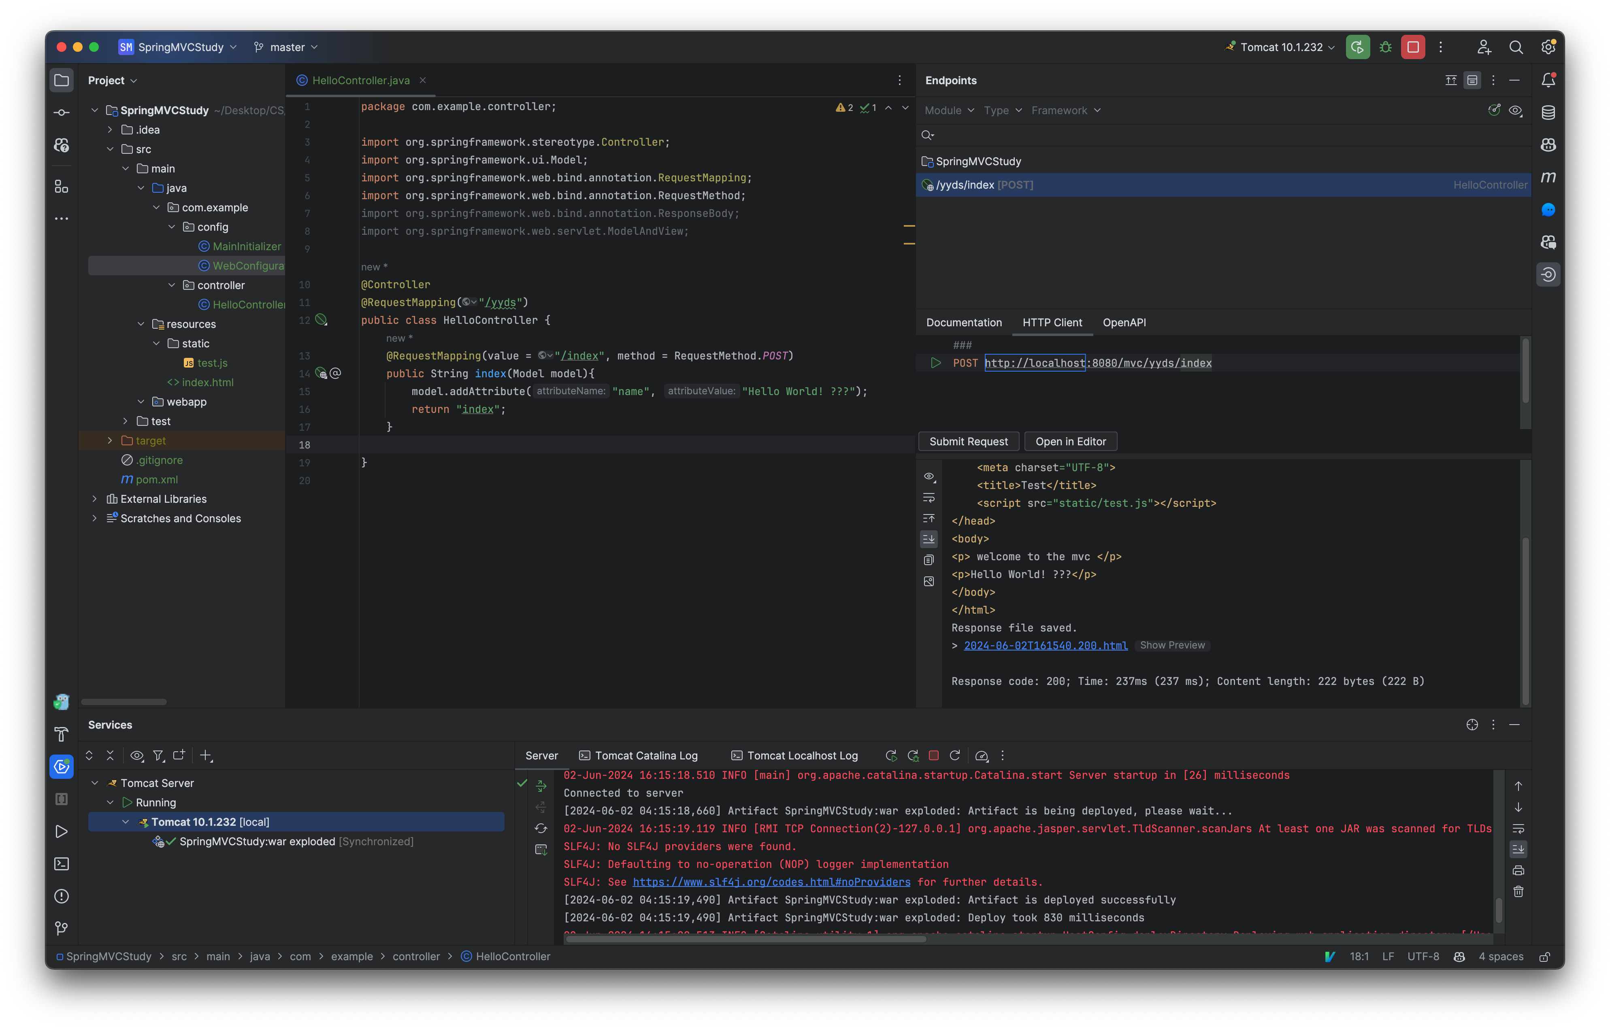
Task: Open the Structure tool window icon
Action: pyautogui.click(x=62, y=187)
